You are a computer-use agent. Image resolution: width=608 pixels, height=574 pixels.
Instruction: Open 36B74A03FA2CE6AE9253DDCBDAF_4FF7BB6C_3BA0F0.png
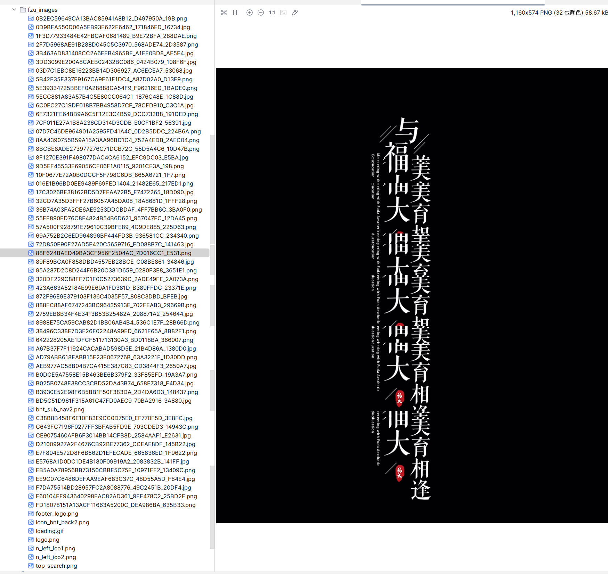coord(119,210)
